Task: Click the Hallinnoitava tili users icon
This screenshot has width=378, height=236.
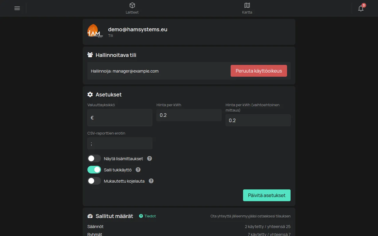Action: coord(90,55)
